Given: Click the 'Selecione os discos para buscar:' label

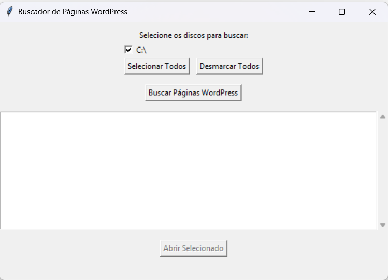Looking at the screenshot, I should tap(194, 35).
